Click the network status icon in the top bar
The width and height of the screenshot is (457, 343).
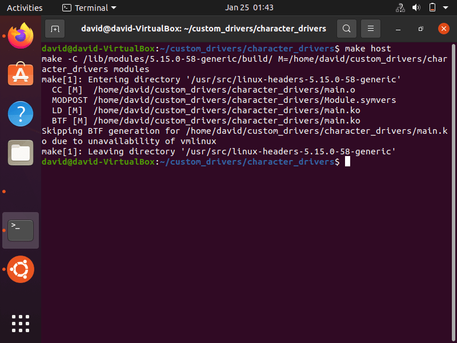400,7
